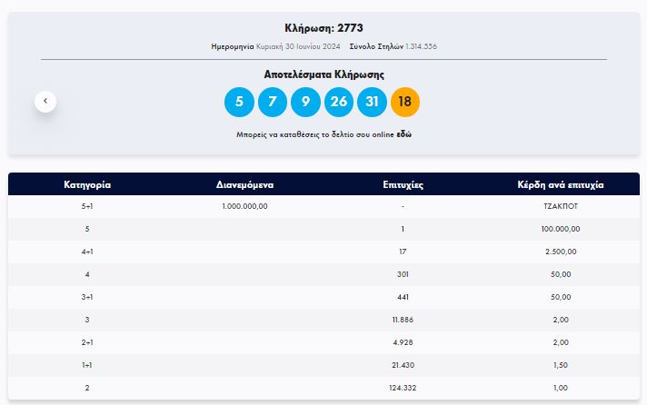Click the orange bonus ball 18
The image size is (647, 405).
click(x=405, y=102)
